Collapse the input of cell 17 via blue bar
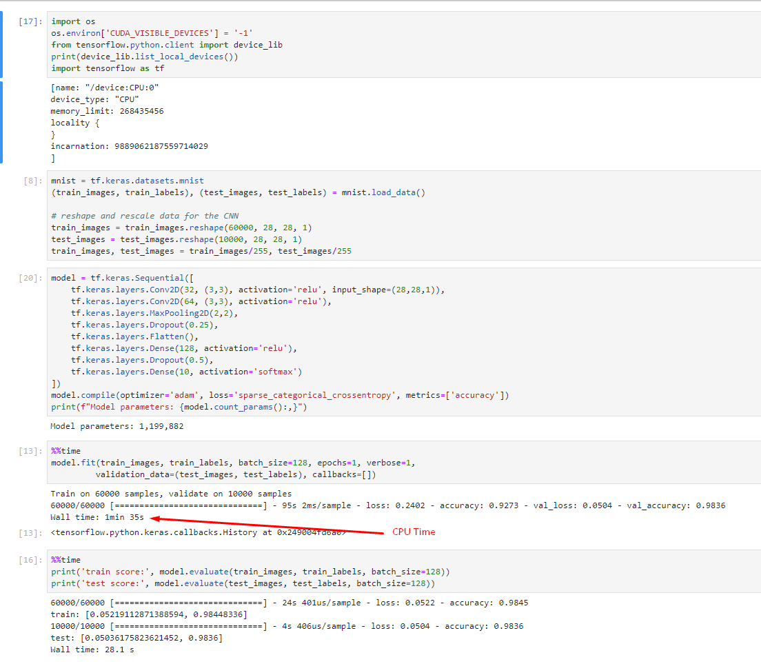The height and width of the screenshot is (664, 761). point(1,44)
